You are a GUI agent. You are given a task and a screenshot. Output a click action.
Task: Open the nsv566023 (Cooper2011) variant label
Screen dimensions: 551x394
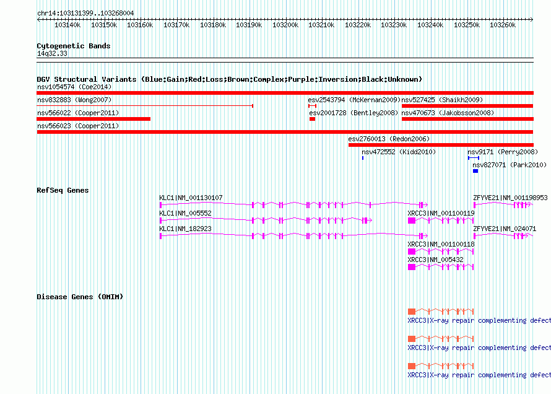pyautogui.click(x=78, y=126)
